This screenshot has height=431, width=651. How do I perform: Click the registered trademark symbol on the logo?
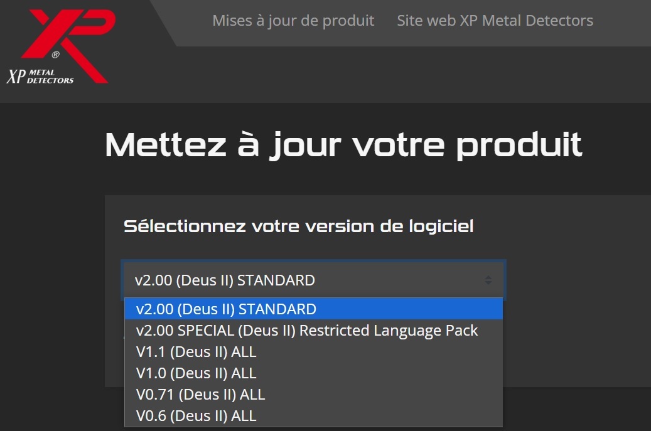tap(56, 55)
